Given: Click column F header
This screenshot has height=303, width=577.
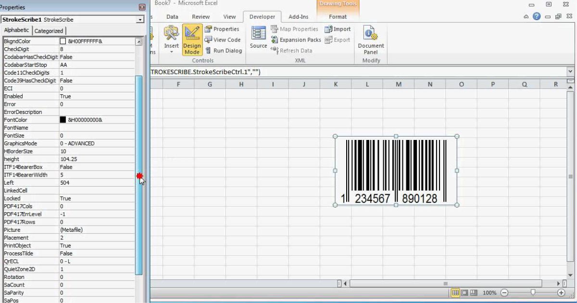Looking at the screenshot, I should click(178, 84).
